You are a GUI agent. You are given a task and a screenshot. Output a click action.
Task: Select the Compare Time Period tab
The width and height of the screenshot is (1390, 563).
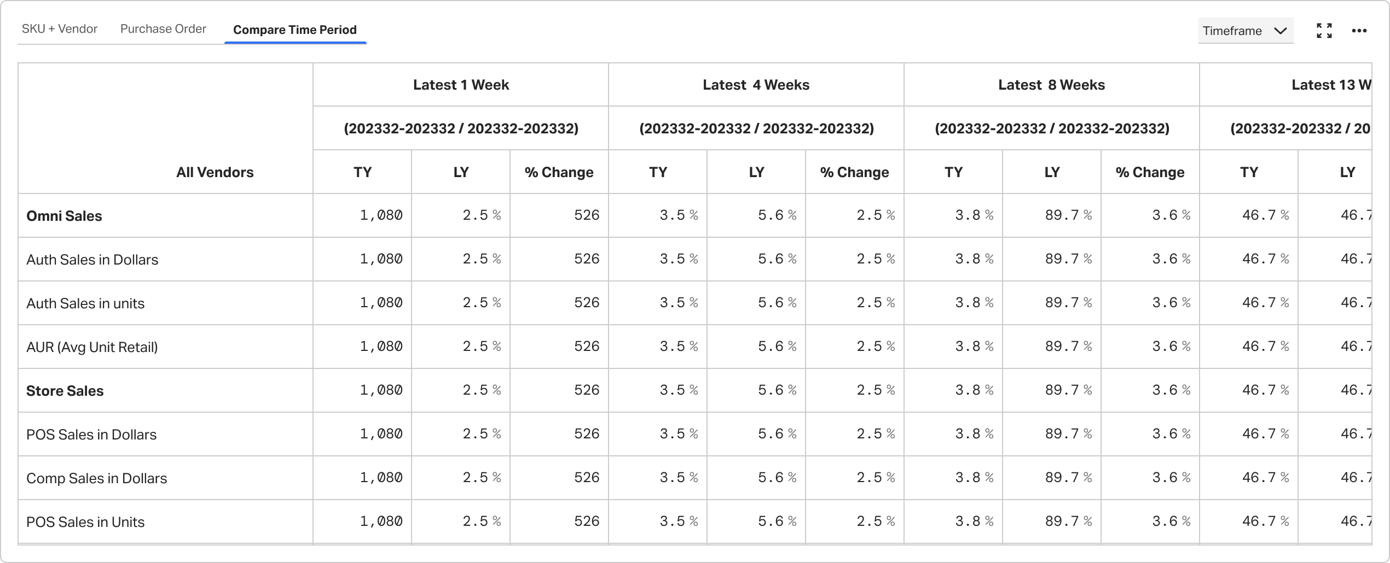coord(295,30)
